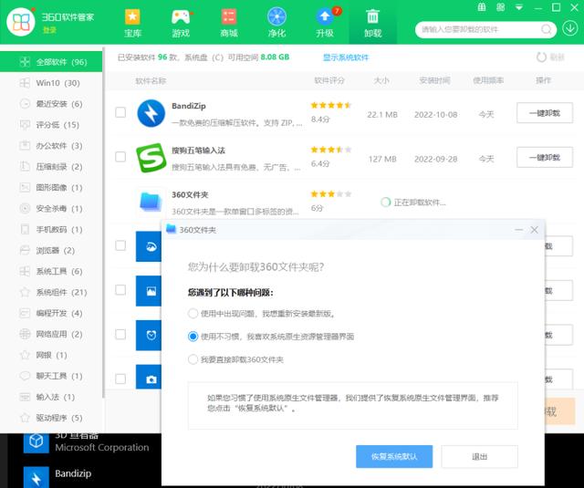The height and width of the screenshot is (488, 584).
Task: Select radio 使用中出现问题，重新安装最新版
Action: tap(193, 314)
